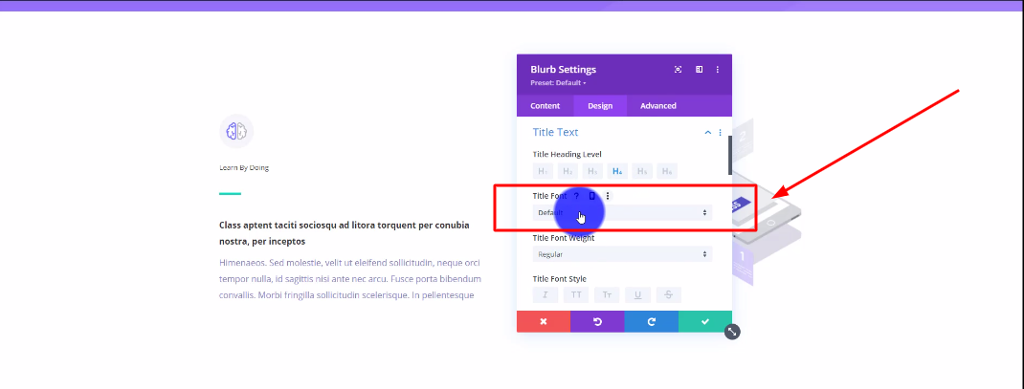1024x389 pixels.
Task: Open the Title Font three-dot options
Action: pos(608,196)
